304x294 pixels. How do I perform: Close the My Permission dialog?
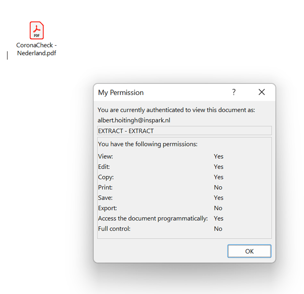coord(261,92)
